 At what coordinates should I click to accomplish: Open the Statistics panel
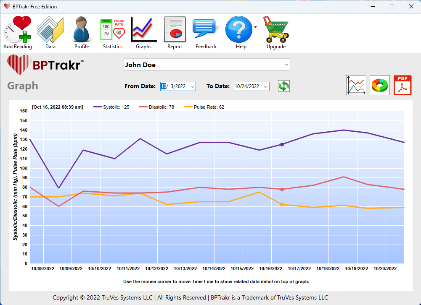click(x=112, y=29)
